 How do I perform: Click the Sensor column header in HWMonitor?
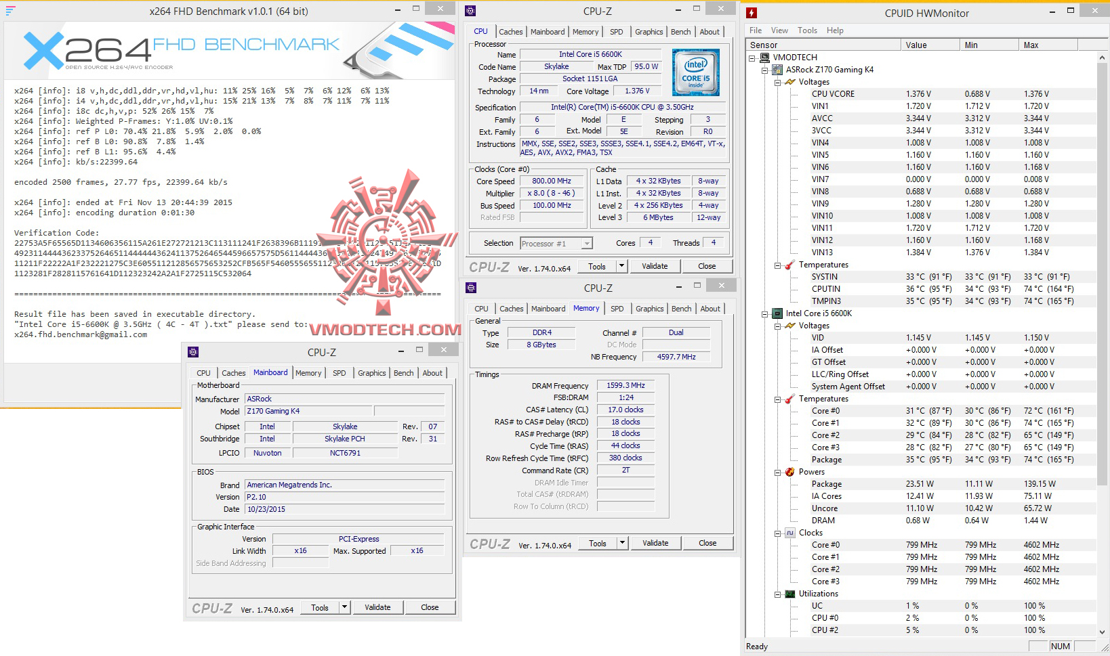[823, 45]
